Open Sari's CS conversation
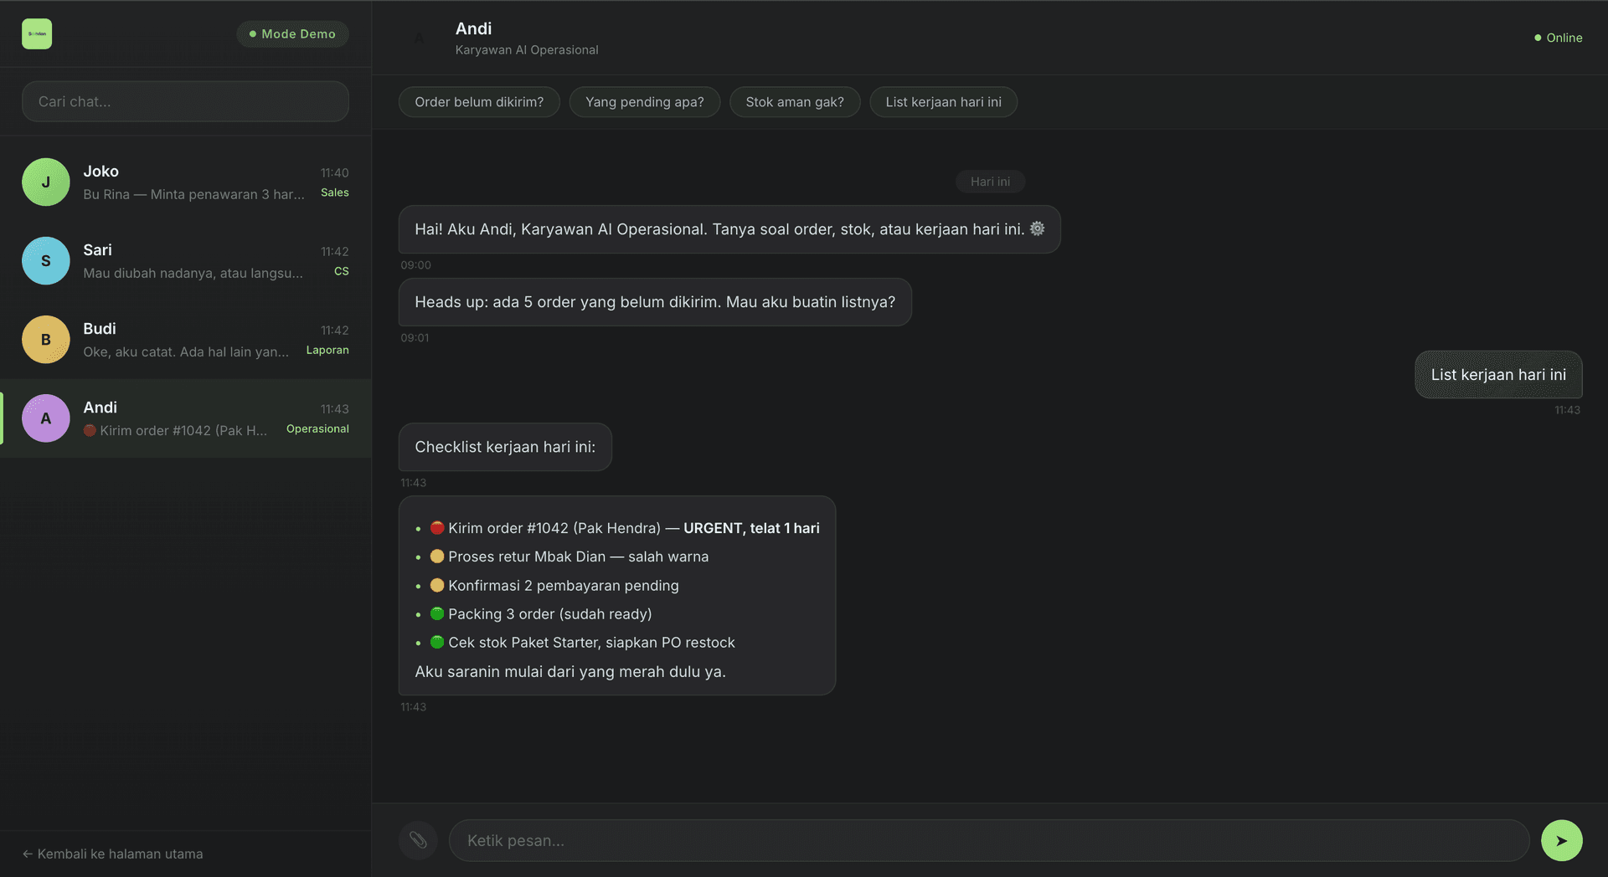Image resolution: width=1608 pixels, height=877 pixels. [184, 260]
